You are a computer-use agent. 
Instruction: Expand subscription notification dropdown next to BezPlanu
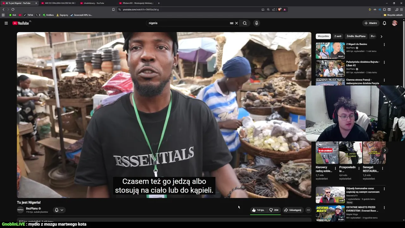click(x=59, y=210)
